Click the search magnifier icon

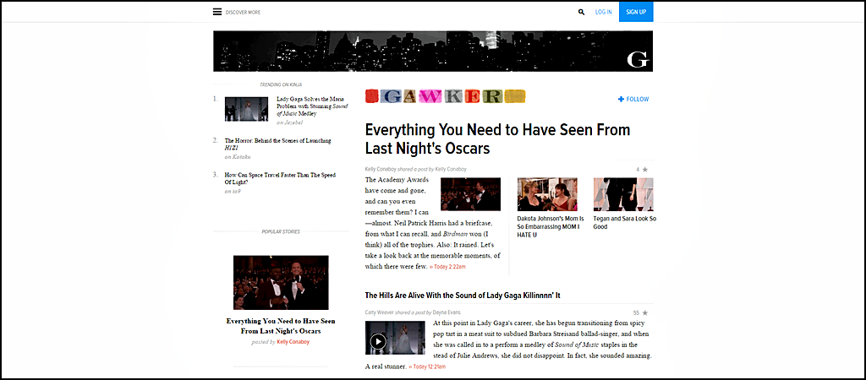[x=581, y=12]
